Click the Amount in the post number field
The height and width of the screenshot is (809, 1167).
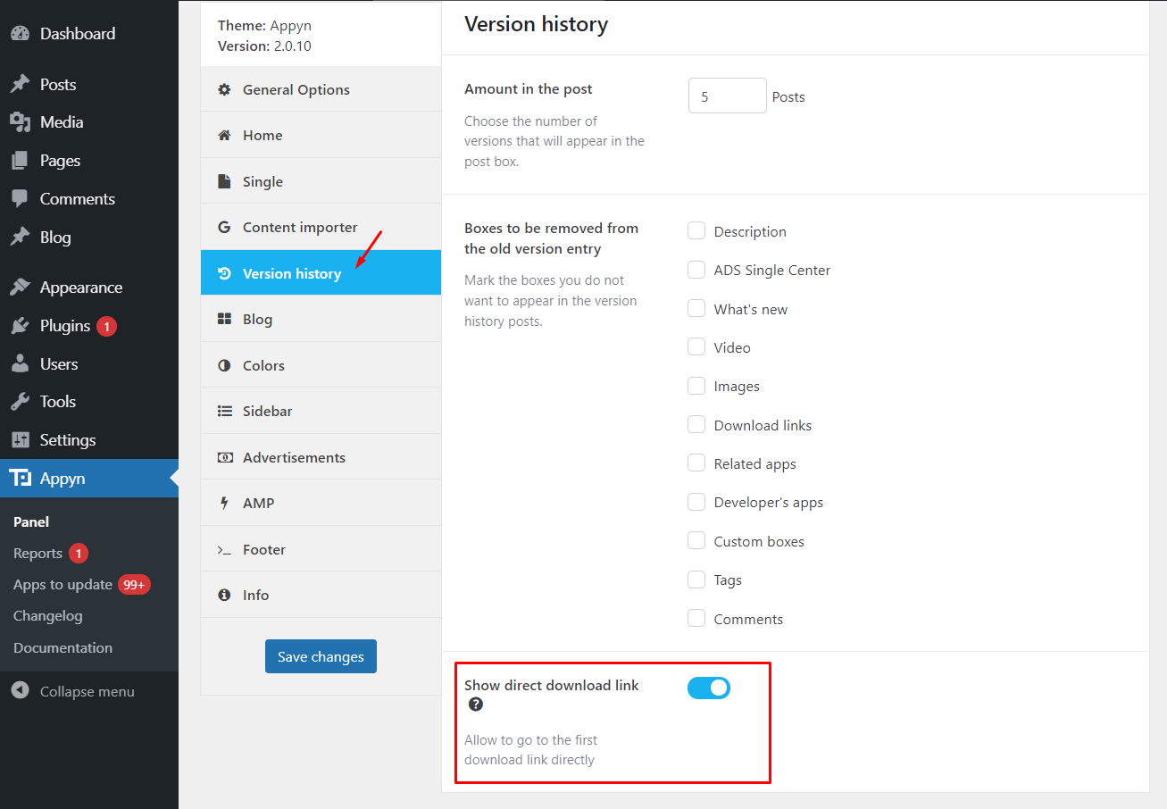(728, 96)
